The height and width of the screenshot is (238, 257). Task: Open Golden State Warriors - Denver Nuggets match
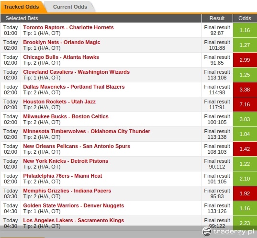(74, 205)
